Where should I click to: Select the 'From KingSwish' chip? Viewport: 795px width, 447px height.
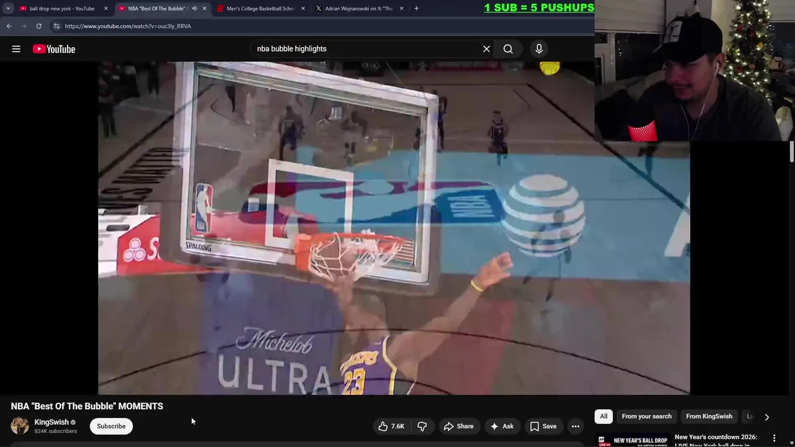click(x=709, y=417)
